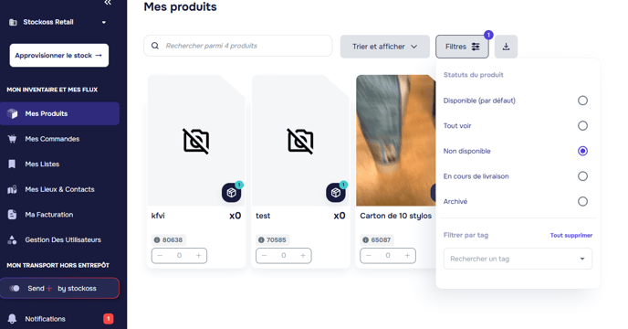Screen dimensions: 628x329
Task: Click the download export icon button
Action: [x=506, y=47]
